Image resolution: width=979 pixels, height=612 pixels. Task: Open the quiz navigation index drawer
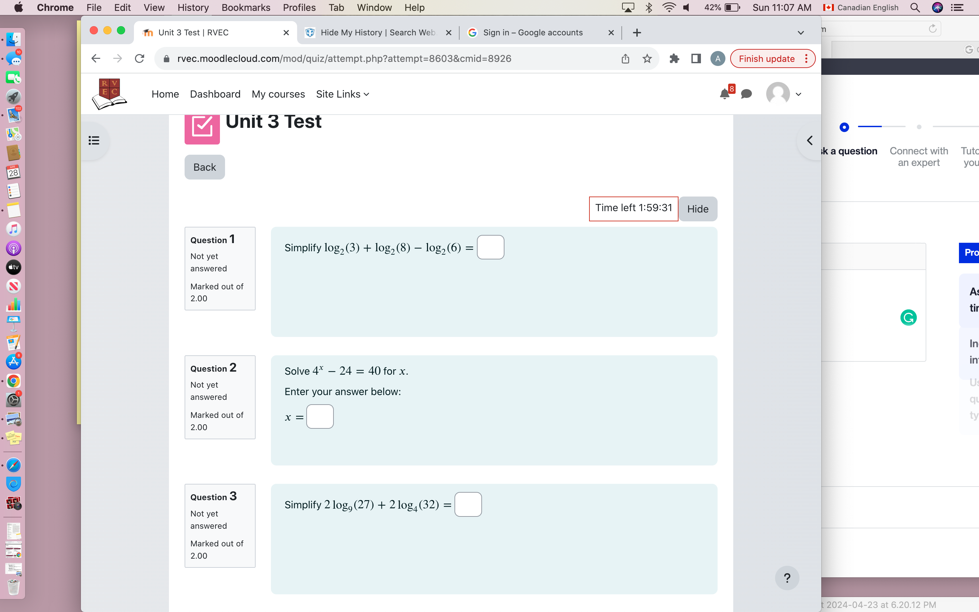point(94,140)
